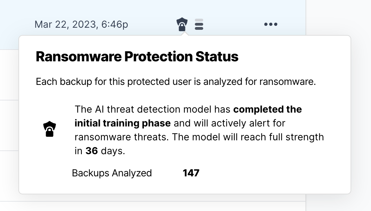This screenshot has height=211, width=371.
Task: Select the Mar 22, 2023, 6:46p timestamp
Action: tap(81, 24)
